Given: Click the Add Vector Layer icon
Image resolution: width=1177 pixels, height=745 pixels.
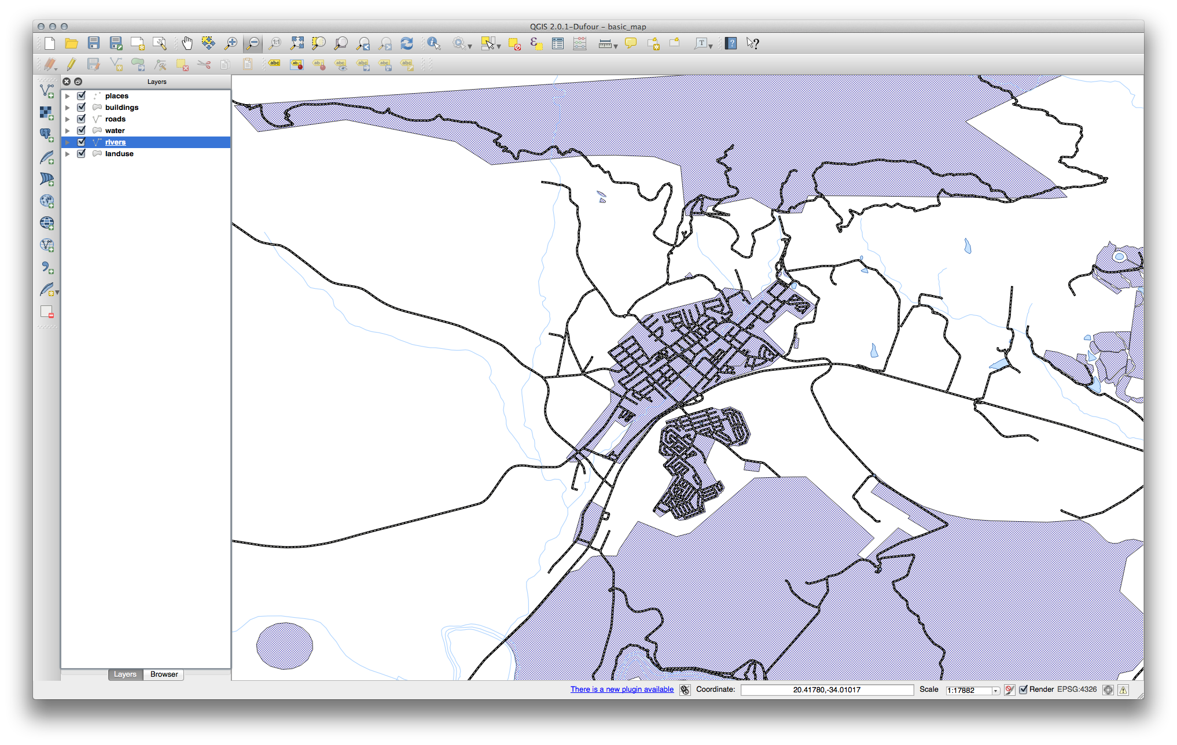Looking at the screenshot, I should 47,91.
